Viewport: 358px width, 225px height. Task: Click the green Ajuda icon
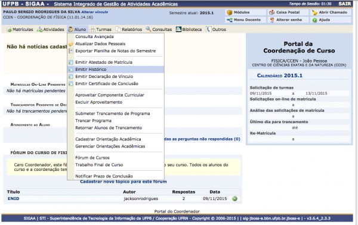(x=314, y=20)
